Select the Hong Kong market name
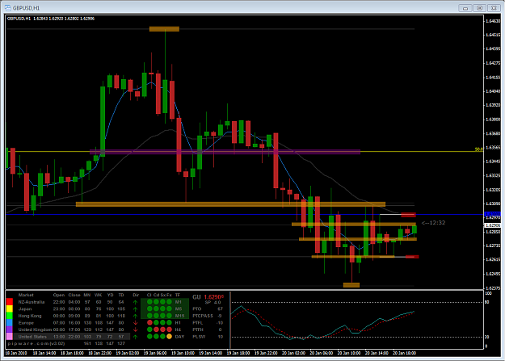Image resolution: width=505 pixels, height=361 pixels. [30, 316]
